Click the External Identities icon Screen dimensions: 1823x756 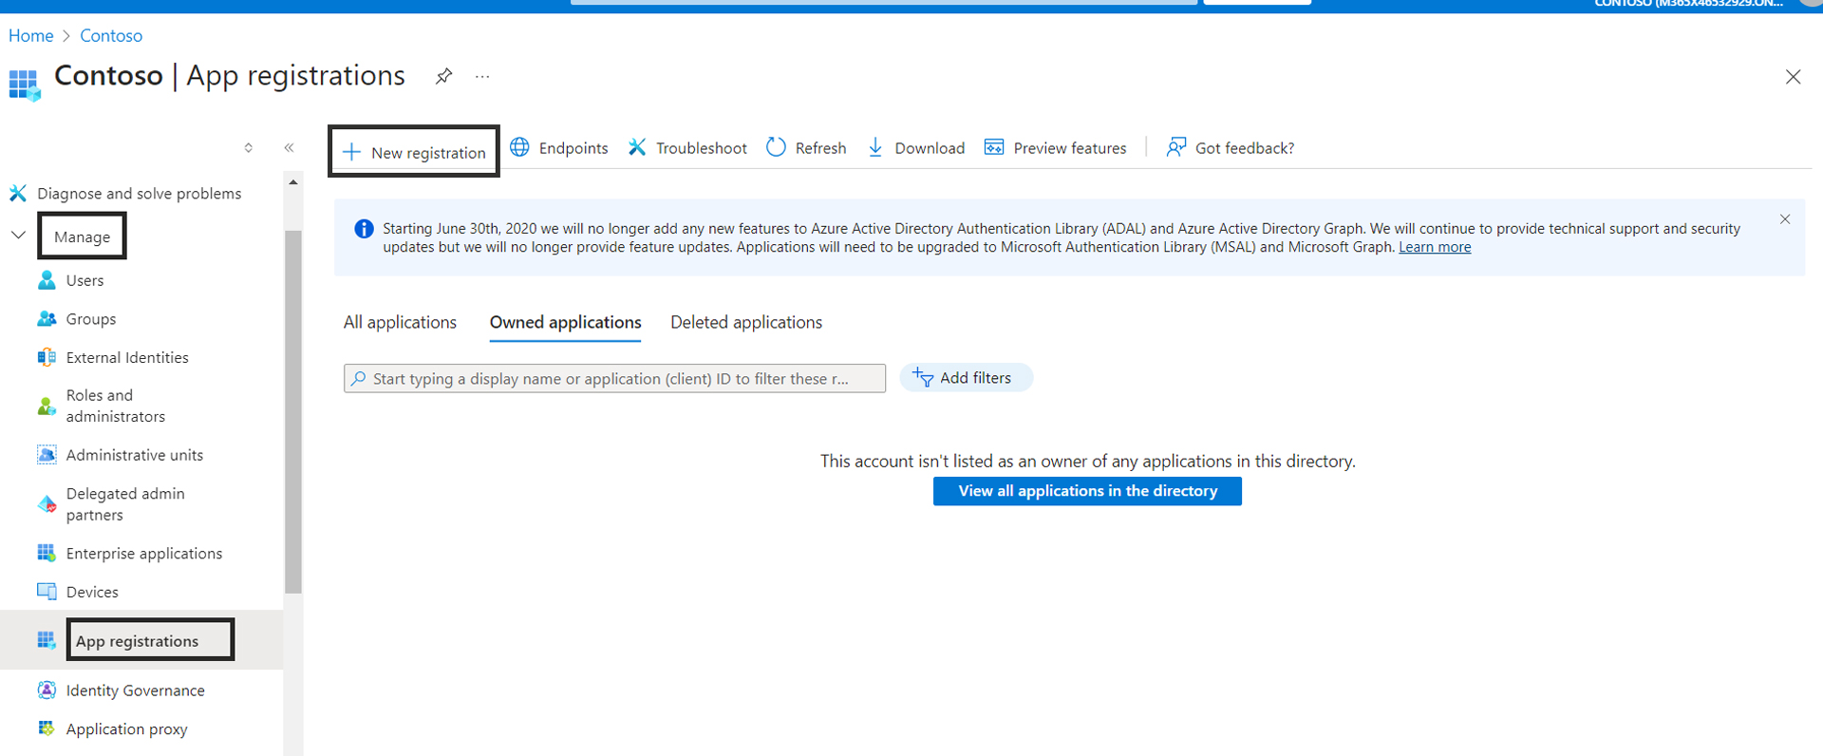click(x=47, y=357)
